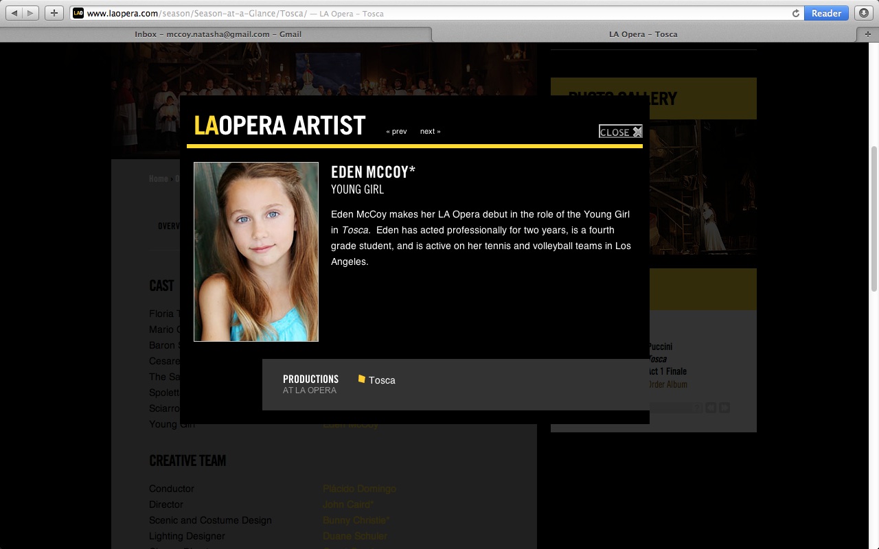Go back with Safari's back arrow
This screenshot has width=879, height=549.
14,13
